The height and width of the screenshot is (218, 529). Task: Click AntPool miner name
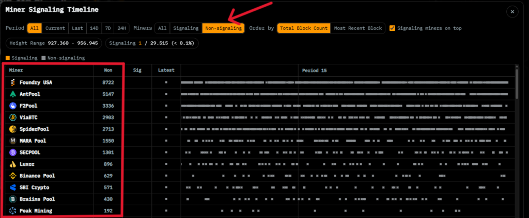tap(29, 94)
